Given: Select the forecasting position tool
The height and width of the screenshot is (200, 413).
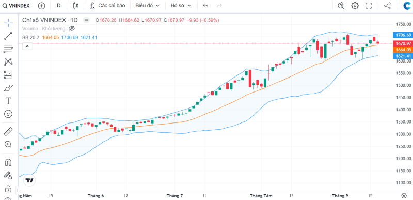Looking at the screenshot, I should point(8,75).
